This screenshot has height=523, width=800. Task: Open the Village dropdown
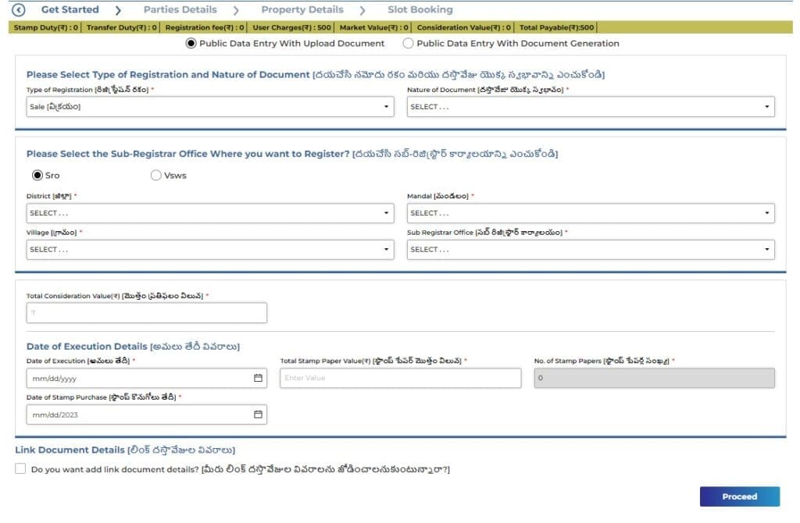click(x=210, y=250)
